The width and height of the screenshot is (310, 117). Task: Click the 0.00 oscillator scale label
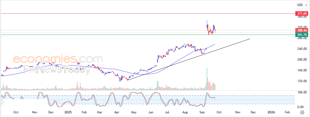pyautogui.click(x=303, y=107)
